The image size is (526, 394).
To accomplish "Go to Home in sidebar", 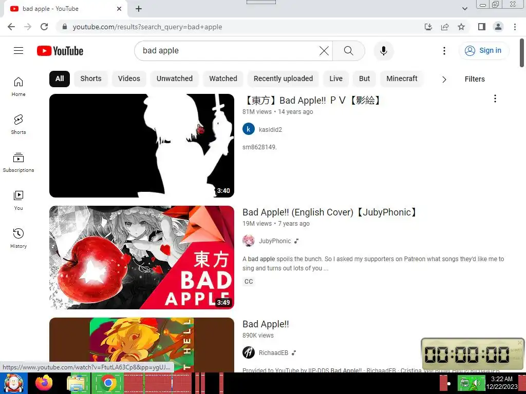I will (x=18, y=86).
